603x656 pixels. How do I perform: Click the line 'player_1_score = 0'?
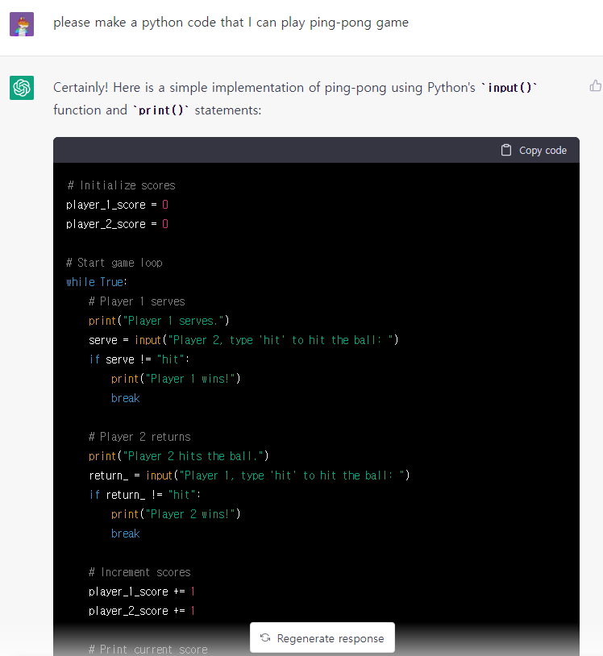[117, 205]
